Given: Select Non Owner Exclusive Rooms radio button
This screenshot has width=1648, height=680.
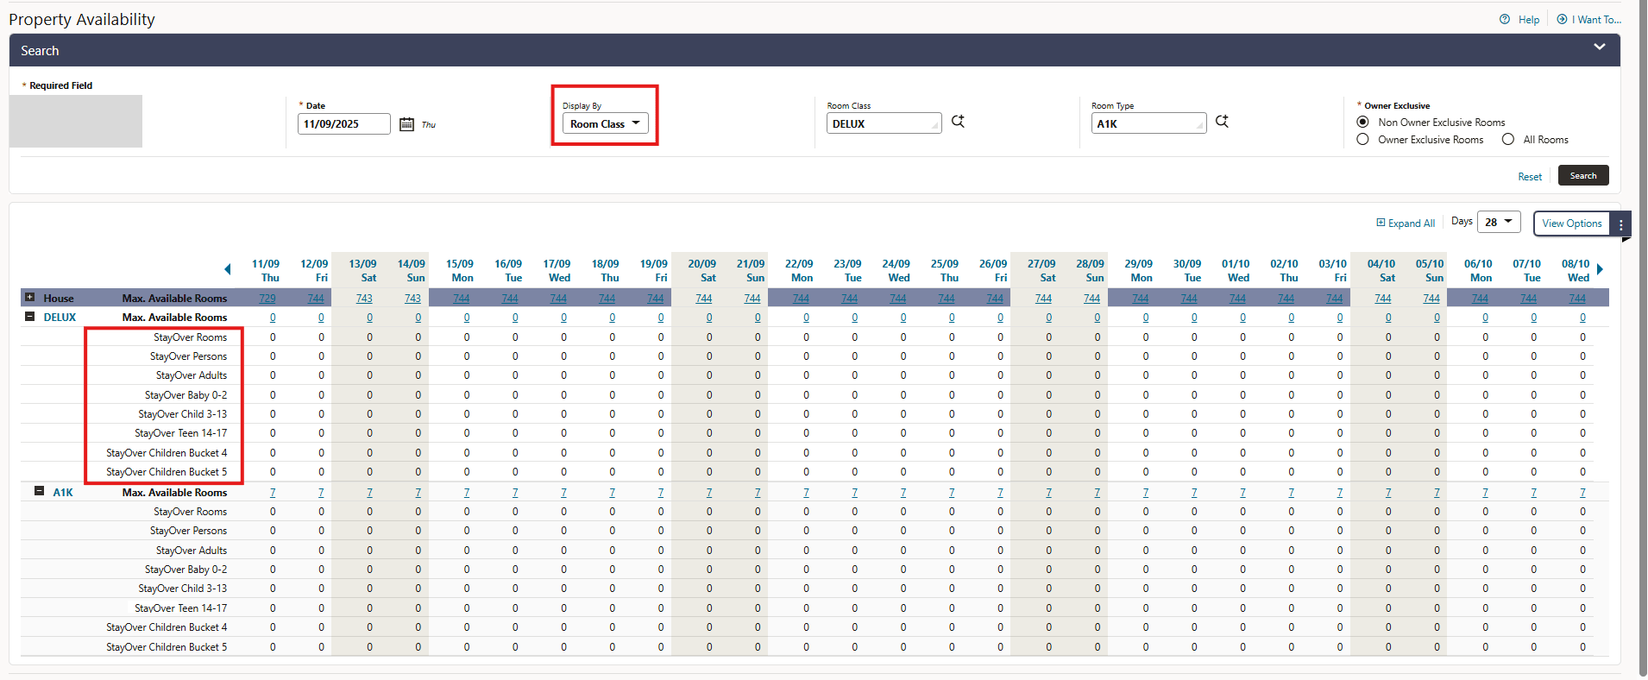Looking at the screenshot, I should click(1362, 122).
